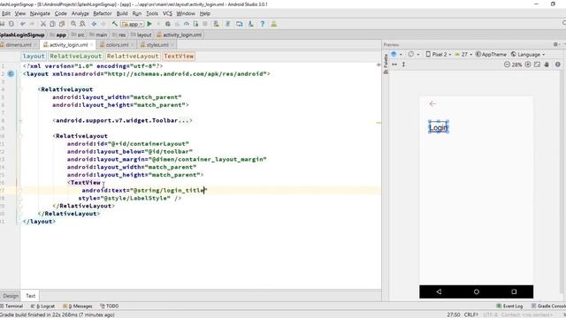Click the app module in navigation bar
Image resolution: width=566 pixels, height=318 pixels.
click(x=58, y=35)
